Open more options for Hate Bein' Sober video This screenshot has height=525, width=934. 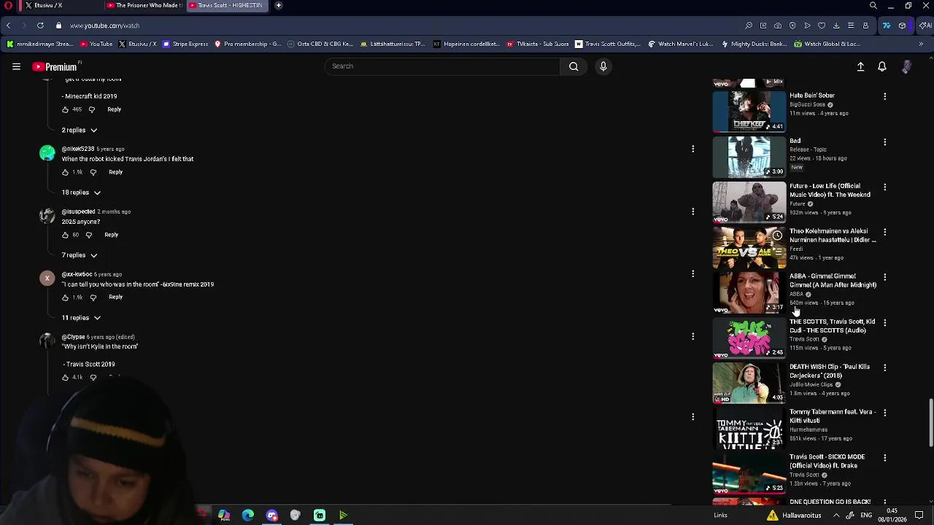coord(884,96)
